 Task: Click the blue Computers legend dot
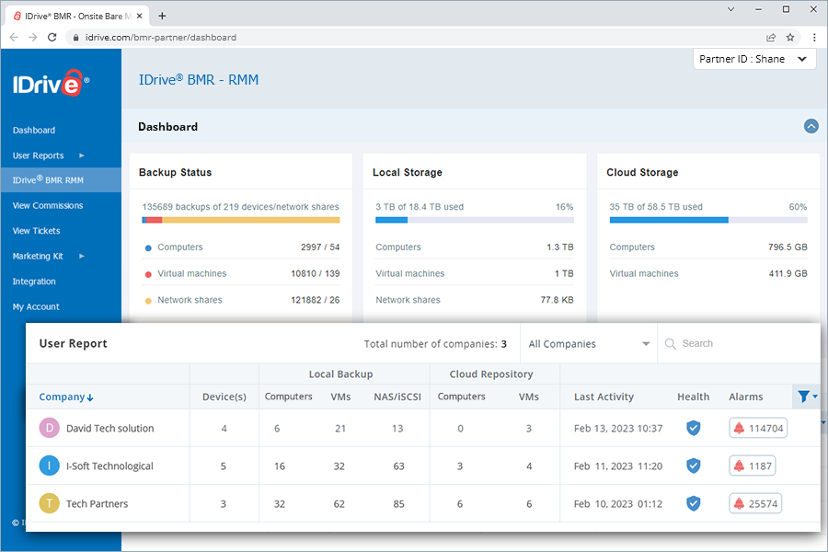(x=148, y=247)
